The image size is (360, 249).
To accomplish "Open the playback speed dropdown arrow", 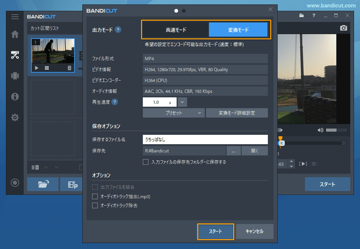I will click(182, 102).
